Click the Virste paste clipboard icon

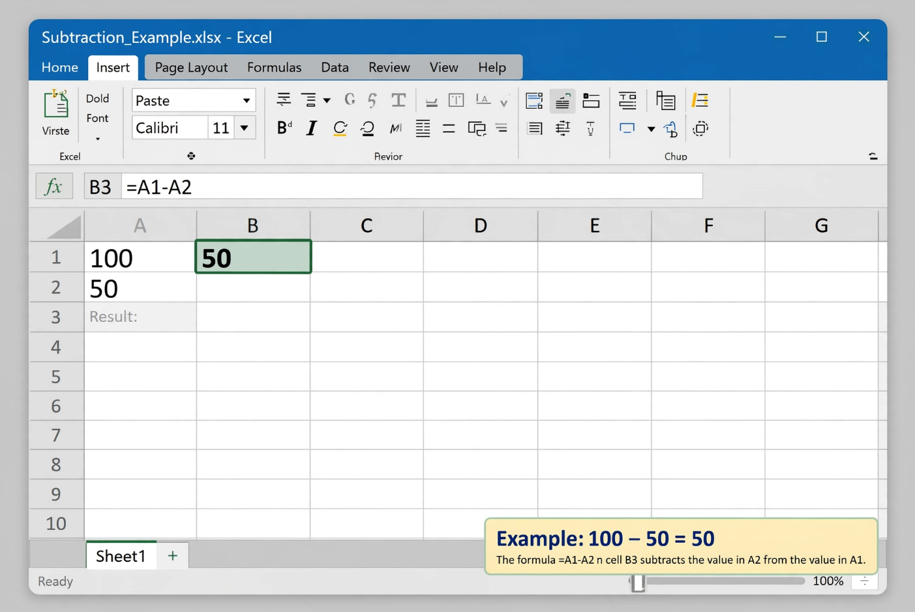click(55, 104)
